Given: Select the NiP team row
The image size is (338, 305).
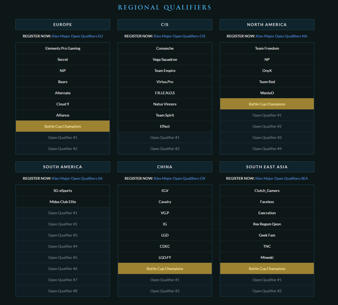Looking at the screenshot, I should [63, 71].
